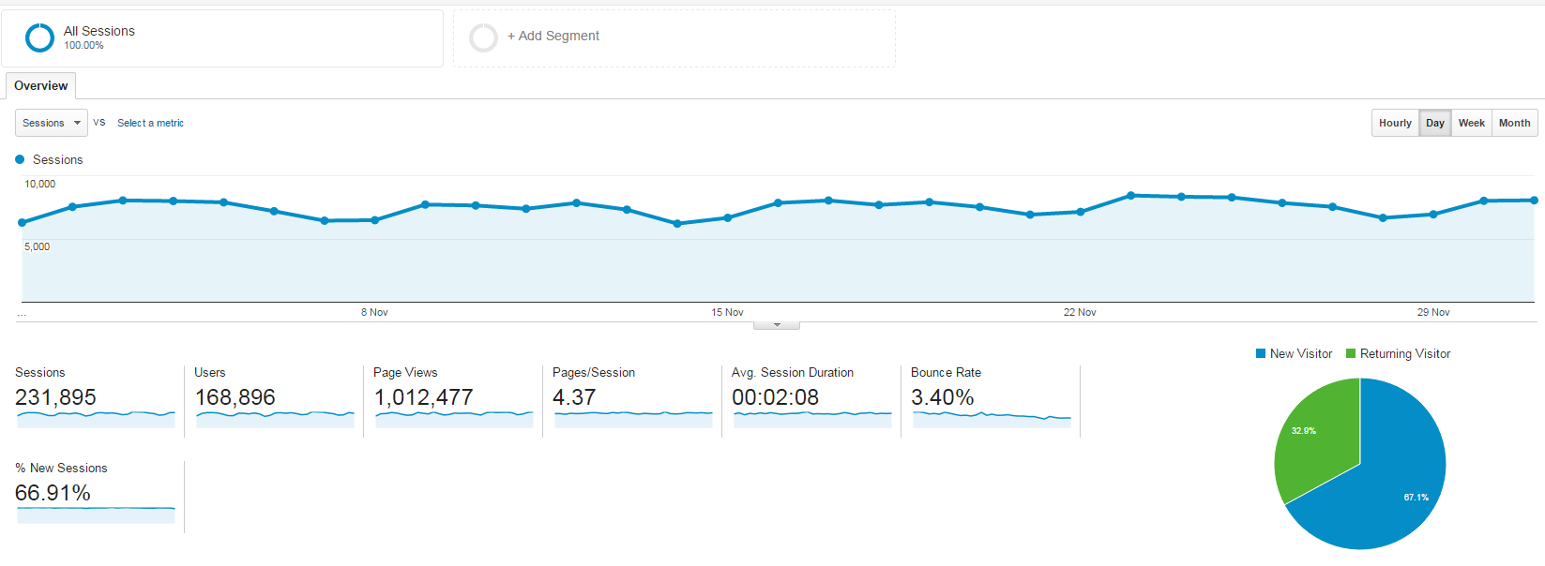1545x566 pixels.
Task: Click the Returning Visitor legend text
Action: pyautogui.click(x=1405, y=353)
